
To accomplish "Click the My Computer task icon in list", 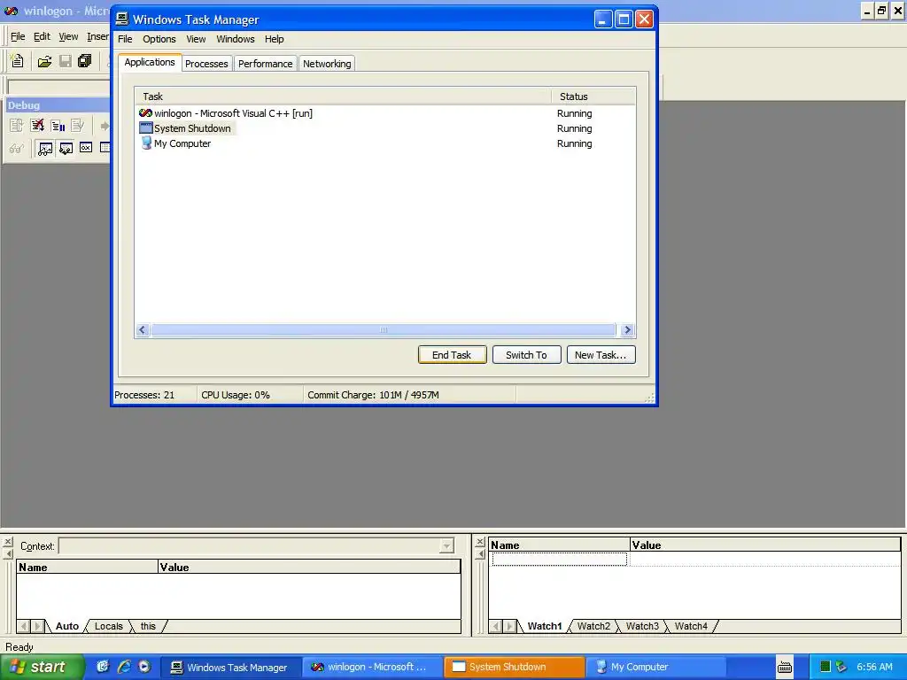I will pos(146,143).
